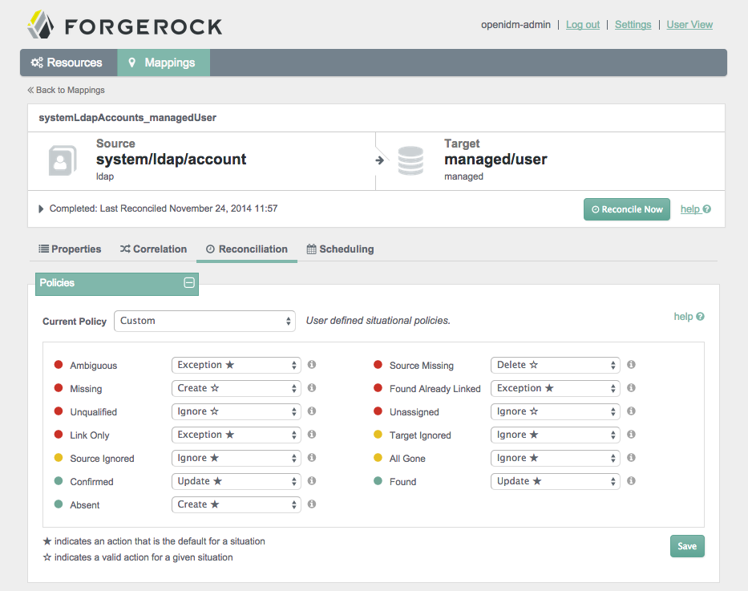
Task: Click the yellow status dot for Source Ignored
Action: tap(59, 458)
